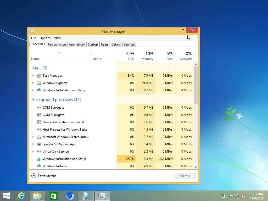Select the Windows Installer 4.9 MB cell
Screen dimensions: 268x201
pos(146,166)
